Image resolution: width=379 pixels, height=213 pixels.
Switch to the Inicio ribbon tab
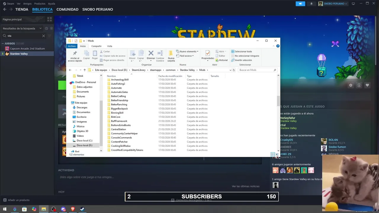pyautogui.click(x=83, y=46)
